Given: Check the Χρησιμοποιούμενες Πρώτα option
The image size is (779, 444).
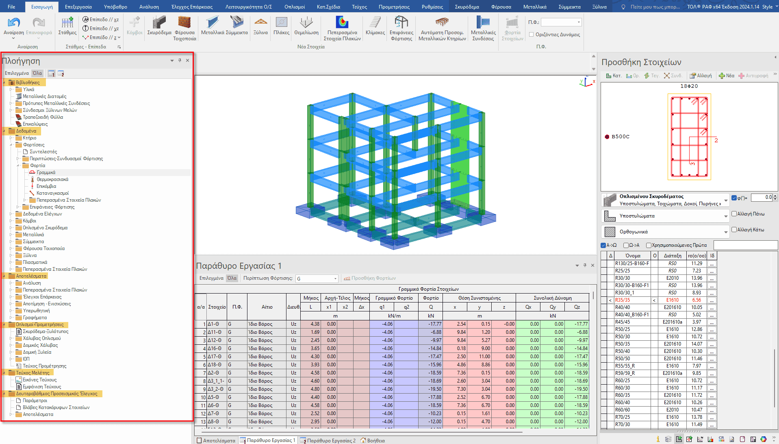Looking at the screenshot, I should coord(649,245).
